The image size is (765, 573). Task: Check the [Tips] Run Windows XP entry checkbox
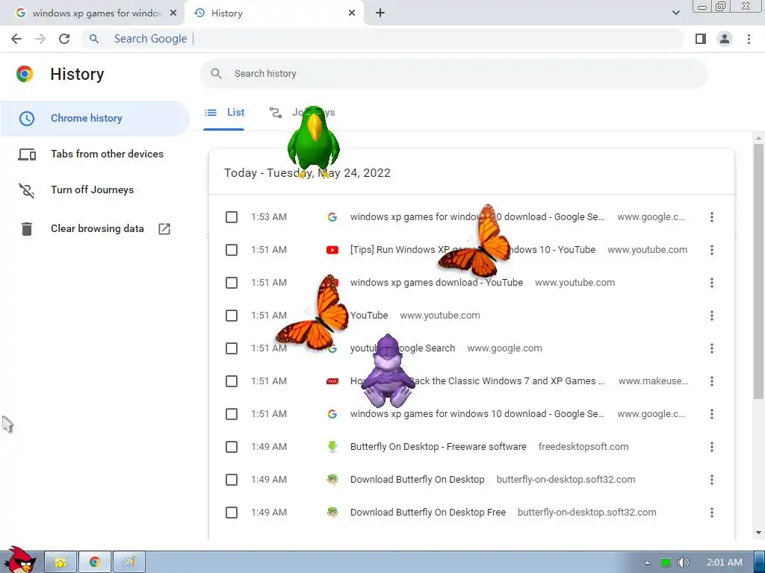point(232,250)
